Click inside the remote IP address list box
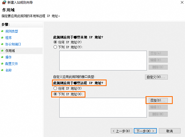Screen dimensions: 185x137 point(103,108)
